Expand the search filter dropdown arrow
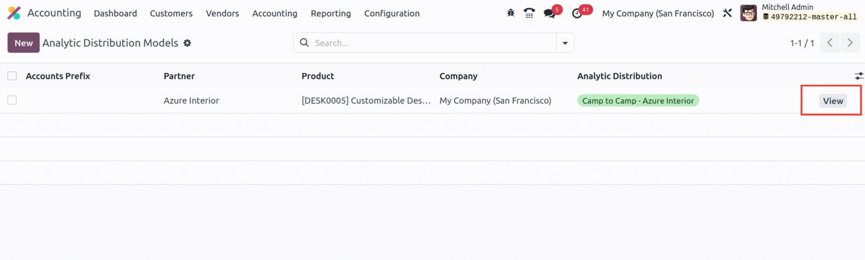 pyautogui.click(x=565, y=43)
